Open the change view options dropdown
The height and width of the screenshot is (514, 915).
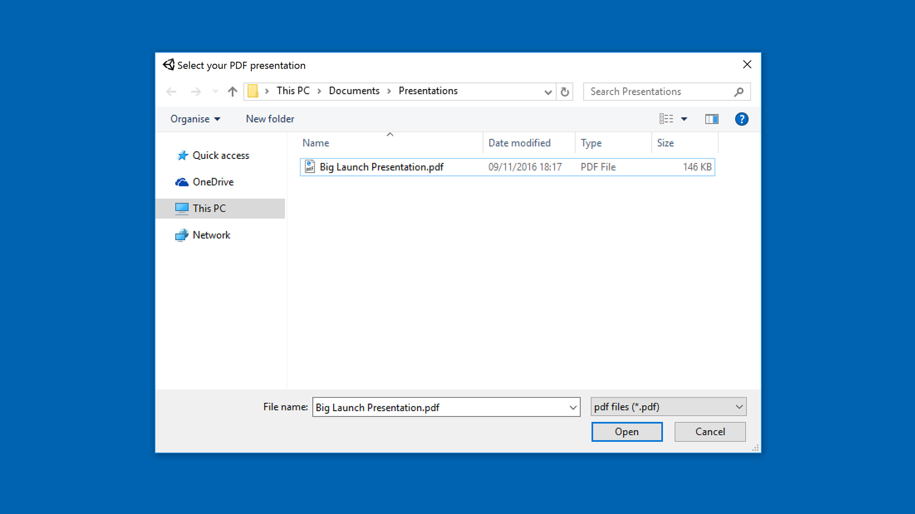[685, 119]
